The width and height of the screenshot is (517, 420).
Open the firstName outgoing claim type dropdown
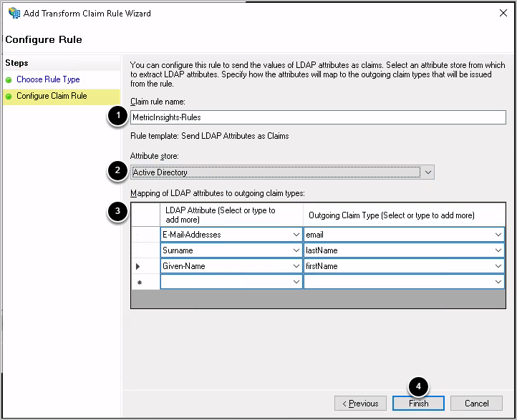[x=498, y=266]
